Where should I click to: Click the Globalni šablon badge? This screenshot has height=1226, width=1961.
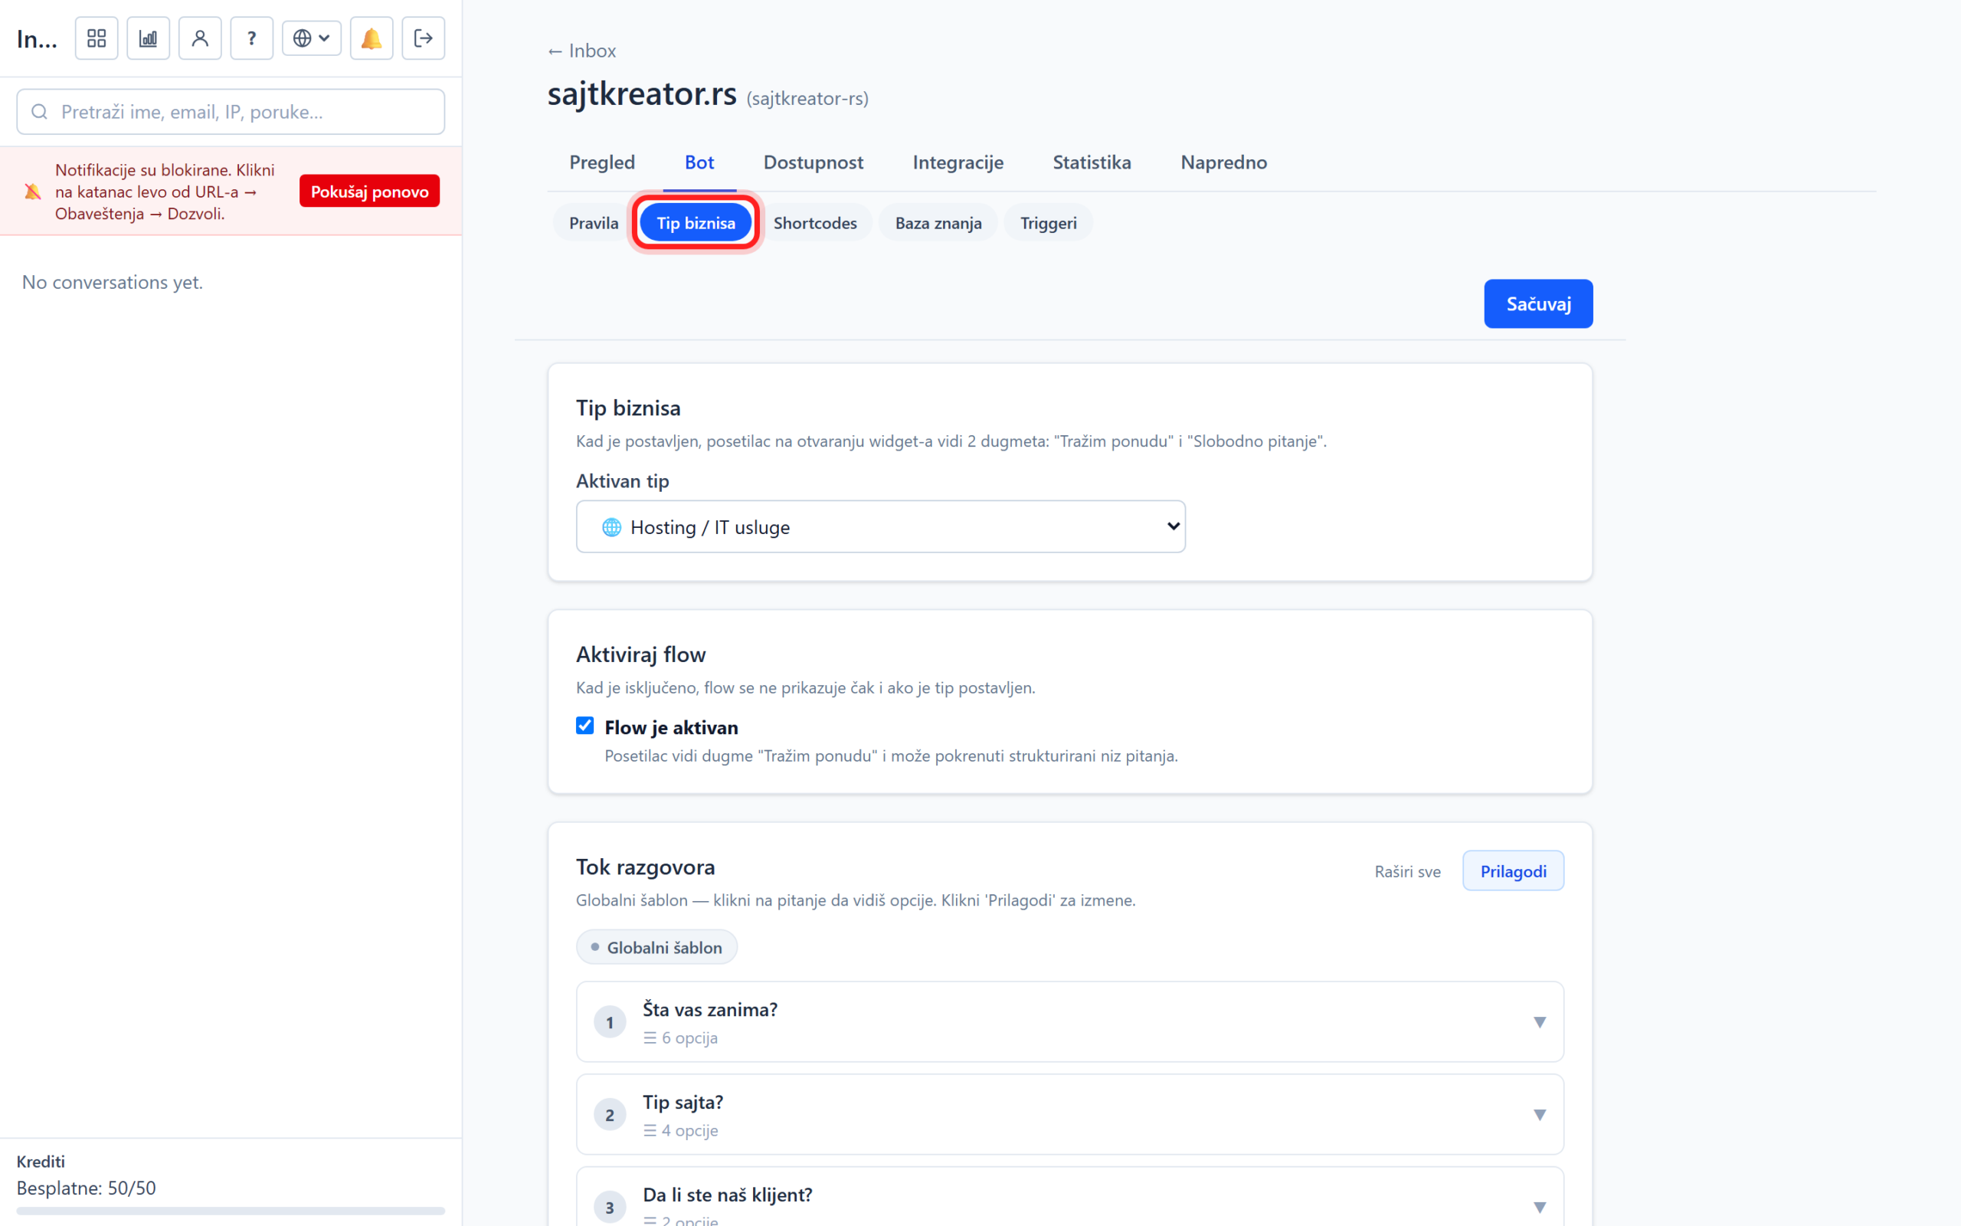[656, 947]
